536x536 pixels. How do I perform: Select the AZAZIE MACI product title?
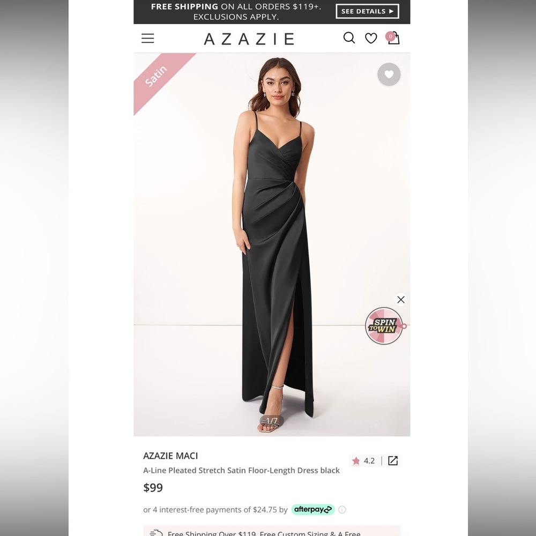170,456
